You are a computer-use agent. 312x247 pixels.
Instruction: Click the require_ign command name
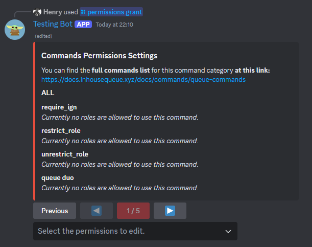59,107
